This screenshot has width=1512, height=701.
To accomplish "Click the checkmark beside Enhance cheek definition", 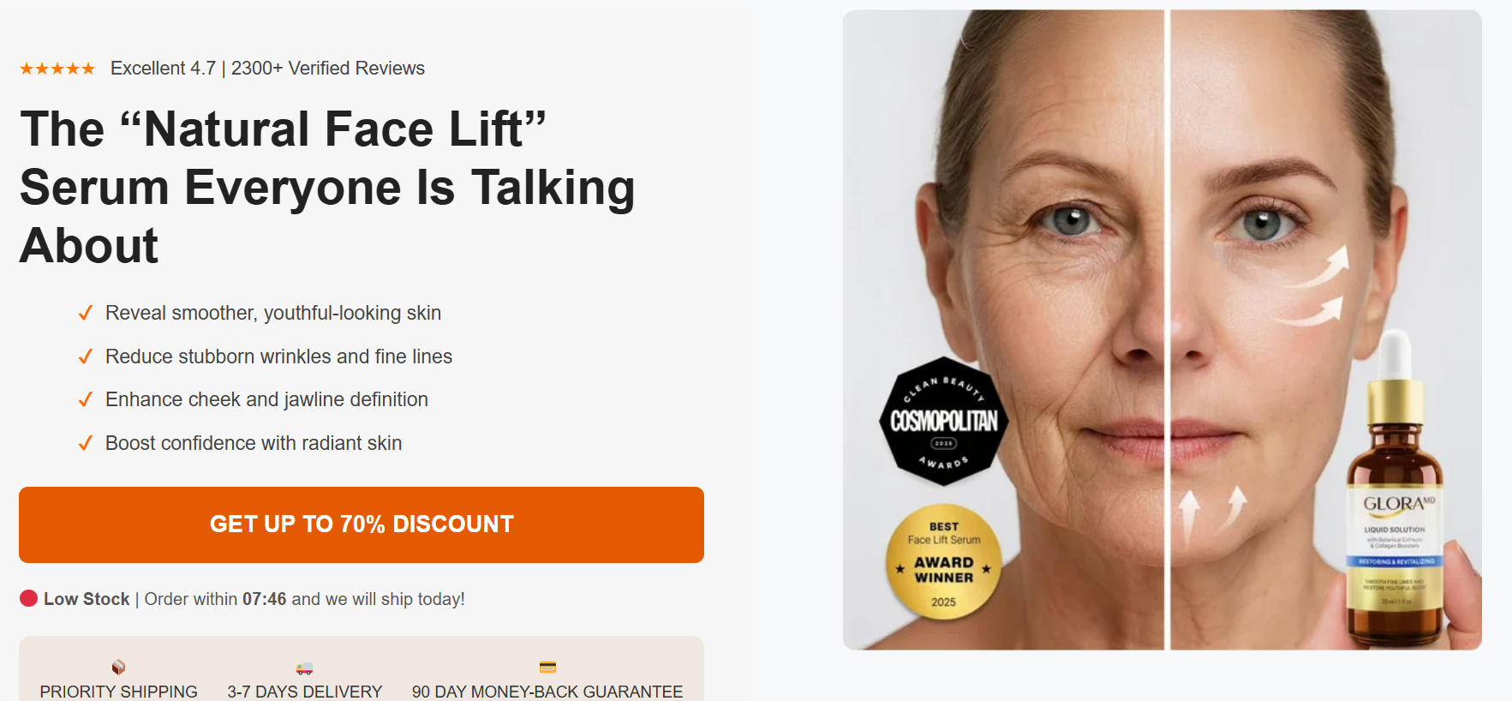I will click(x=85, y=399).
